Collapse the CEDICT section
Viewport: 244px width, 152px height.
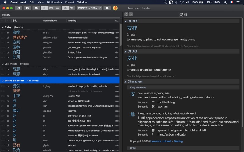(125, 21)
